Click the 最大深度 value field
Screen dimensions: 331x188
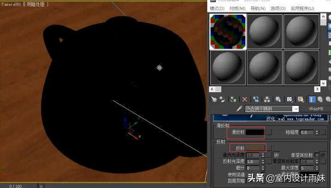(307, 168)
